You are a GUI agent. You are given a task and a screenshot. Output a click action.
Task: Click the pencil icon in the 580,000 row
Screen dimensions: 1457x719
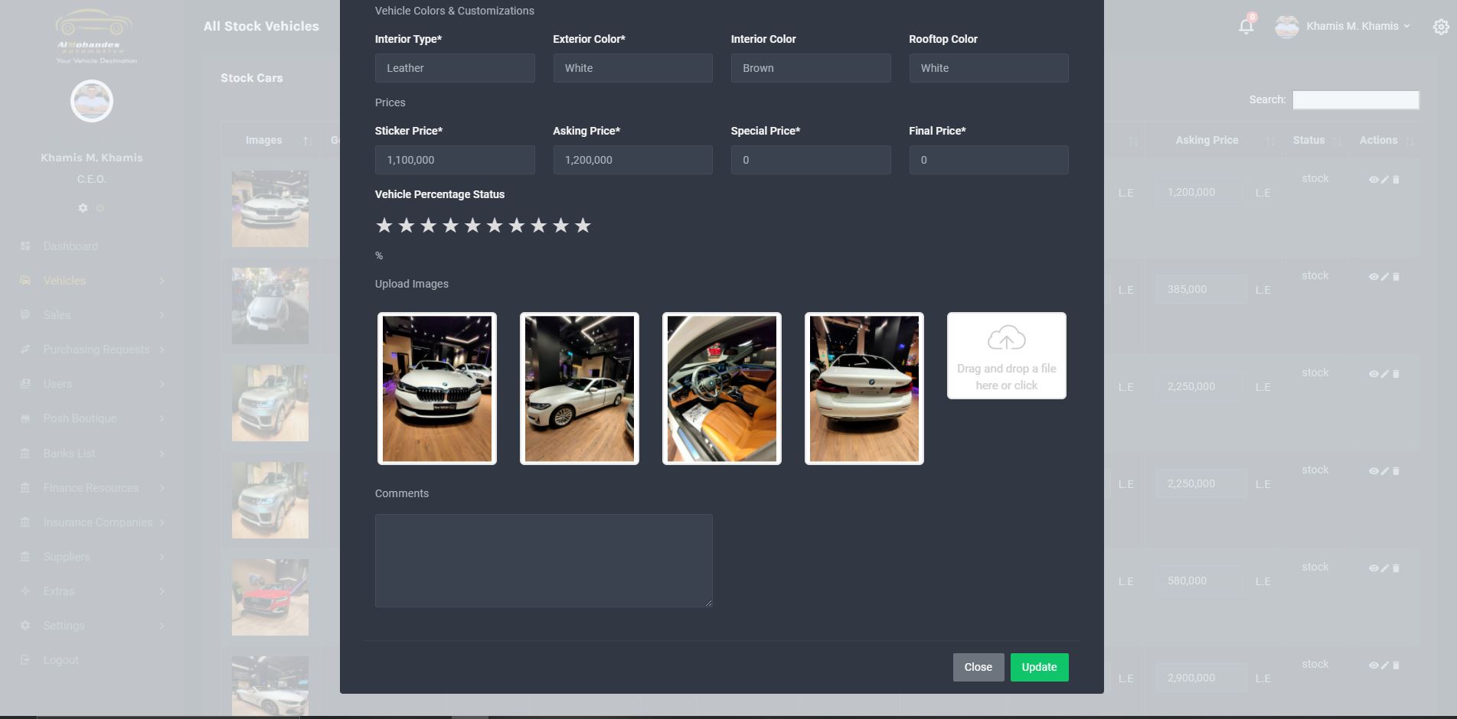[x=1384, y=568]
